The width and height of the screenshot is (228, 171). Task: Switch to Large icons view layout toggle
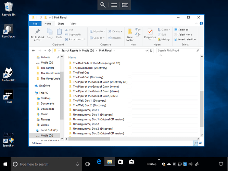200,143
